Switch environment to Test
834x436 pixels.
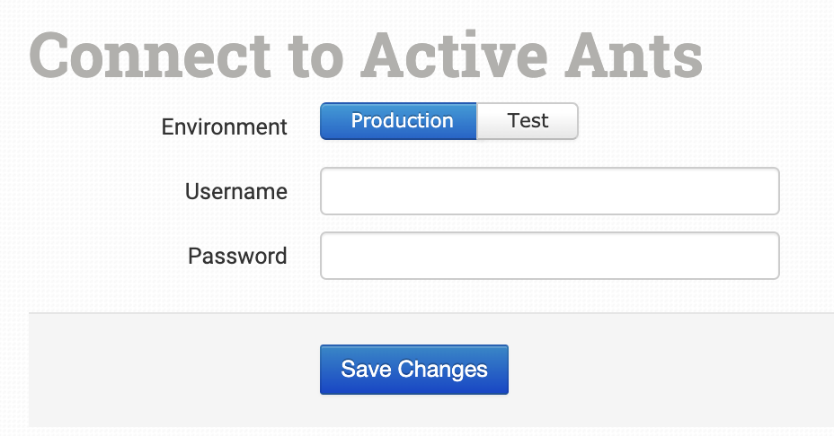tap(528, 121)
